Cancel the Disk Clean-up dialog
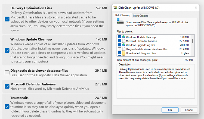The width and height of the screenshot is (204, 119). click(x=189, y=110)
